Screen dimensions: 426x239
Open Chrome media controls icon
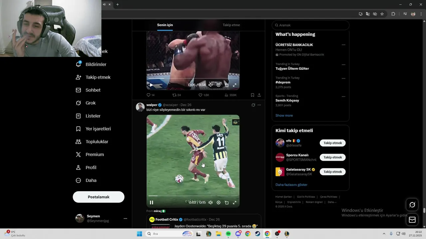click(x=405, y=14)
